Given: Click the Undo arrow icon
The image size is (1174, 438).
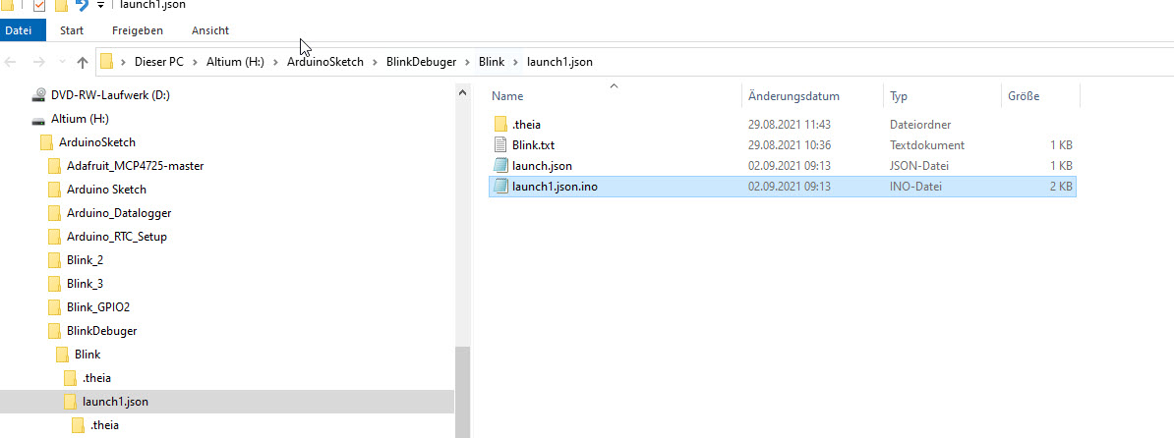Looking at the screenshot, I should coord(82,5).
